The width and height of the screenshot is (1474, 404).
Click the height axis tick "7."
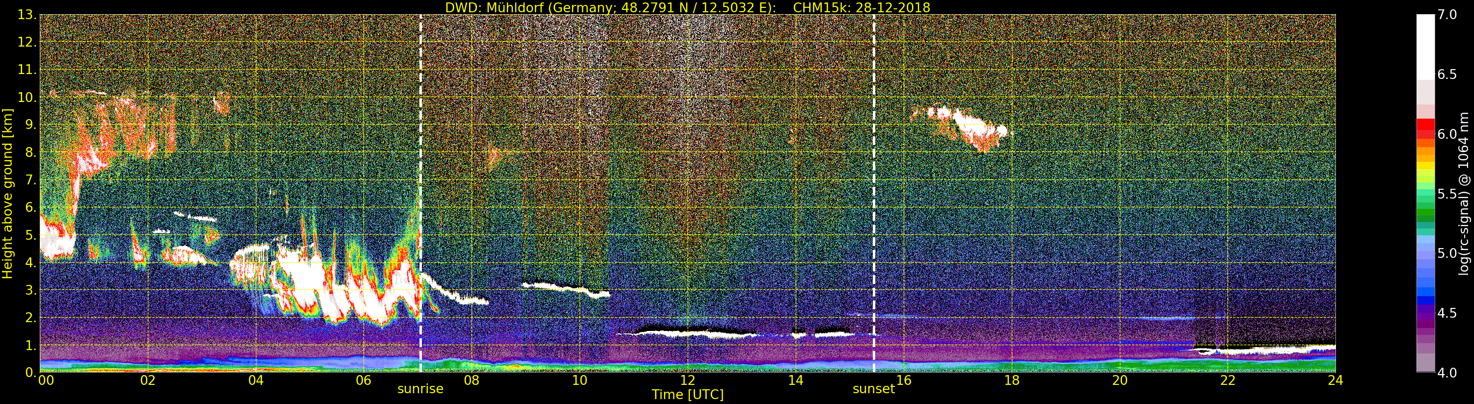tap(31, 179)
